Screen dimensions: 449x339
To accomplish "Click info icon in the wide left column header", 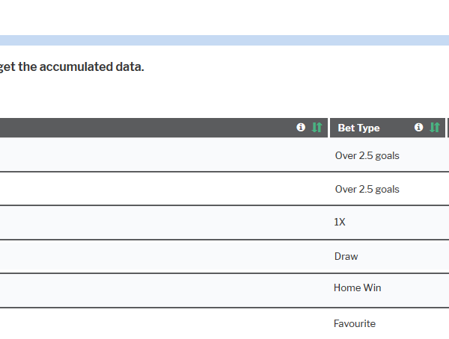I will [301, 127].
